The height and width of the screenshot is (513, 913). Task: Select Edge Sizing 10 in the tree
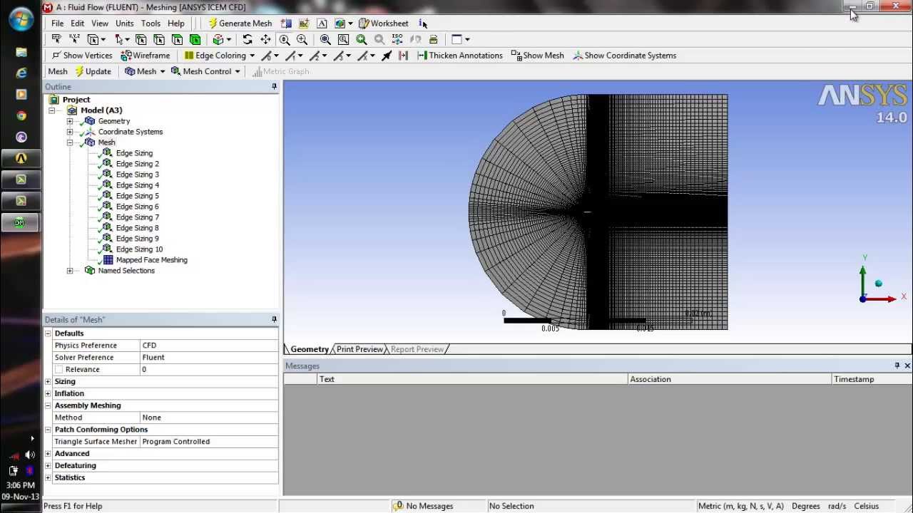(x=139, y=249)
